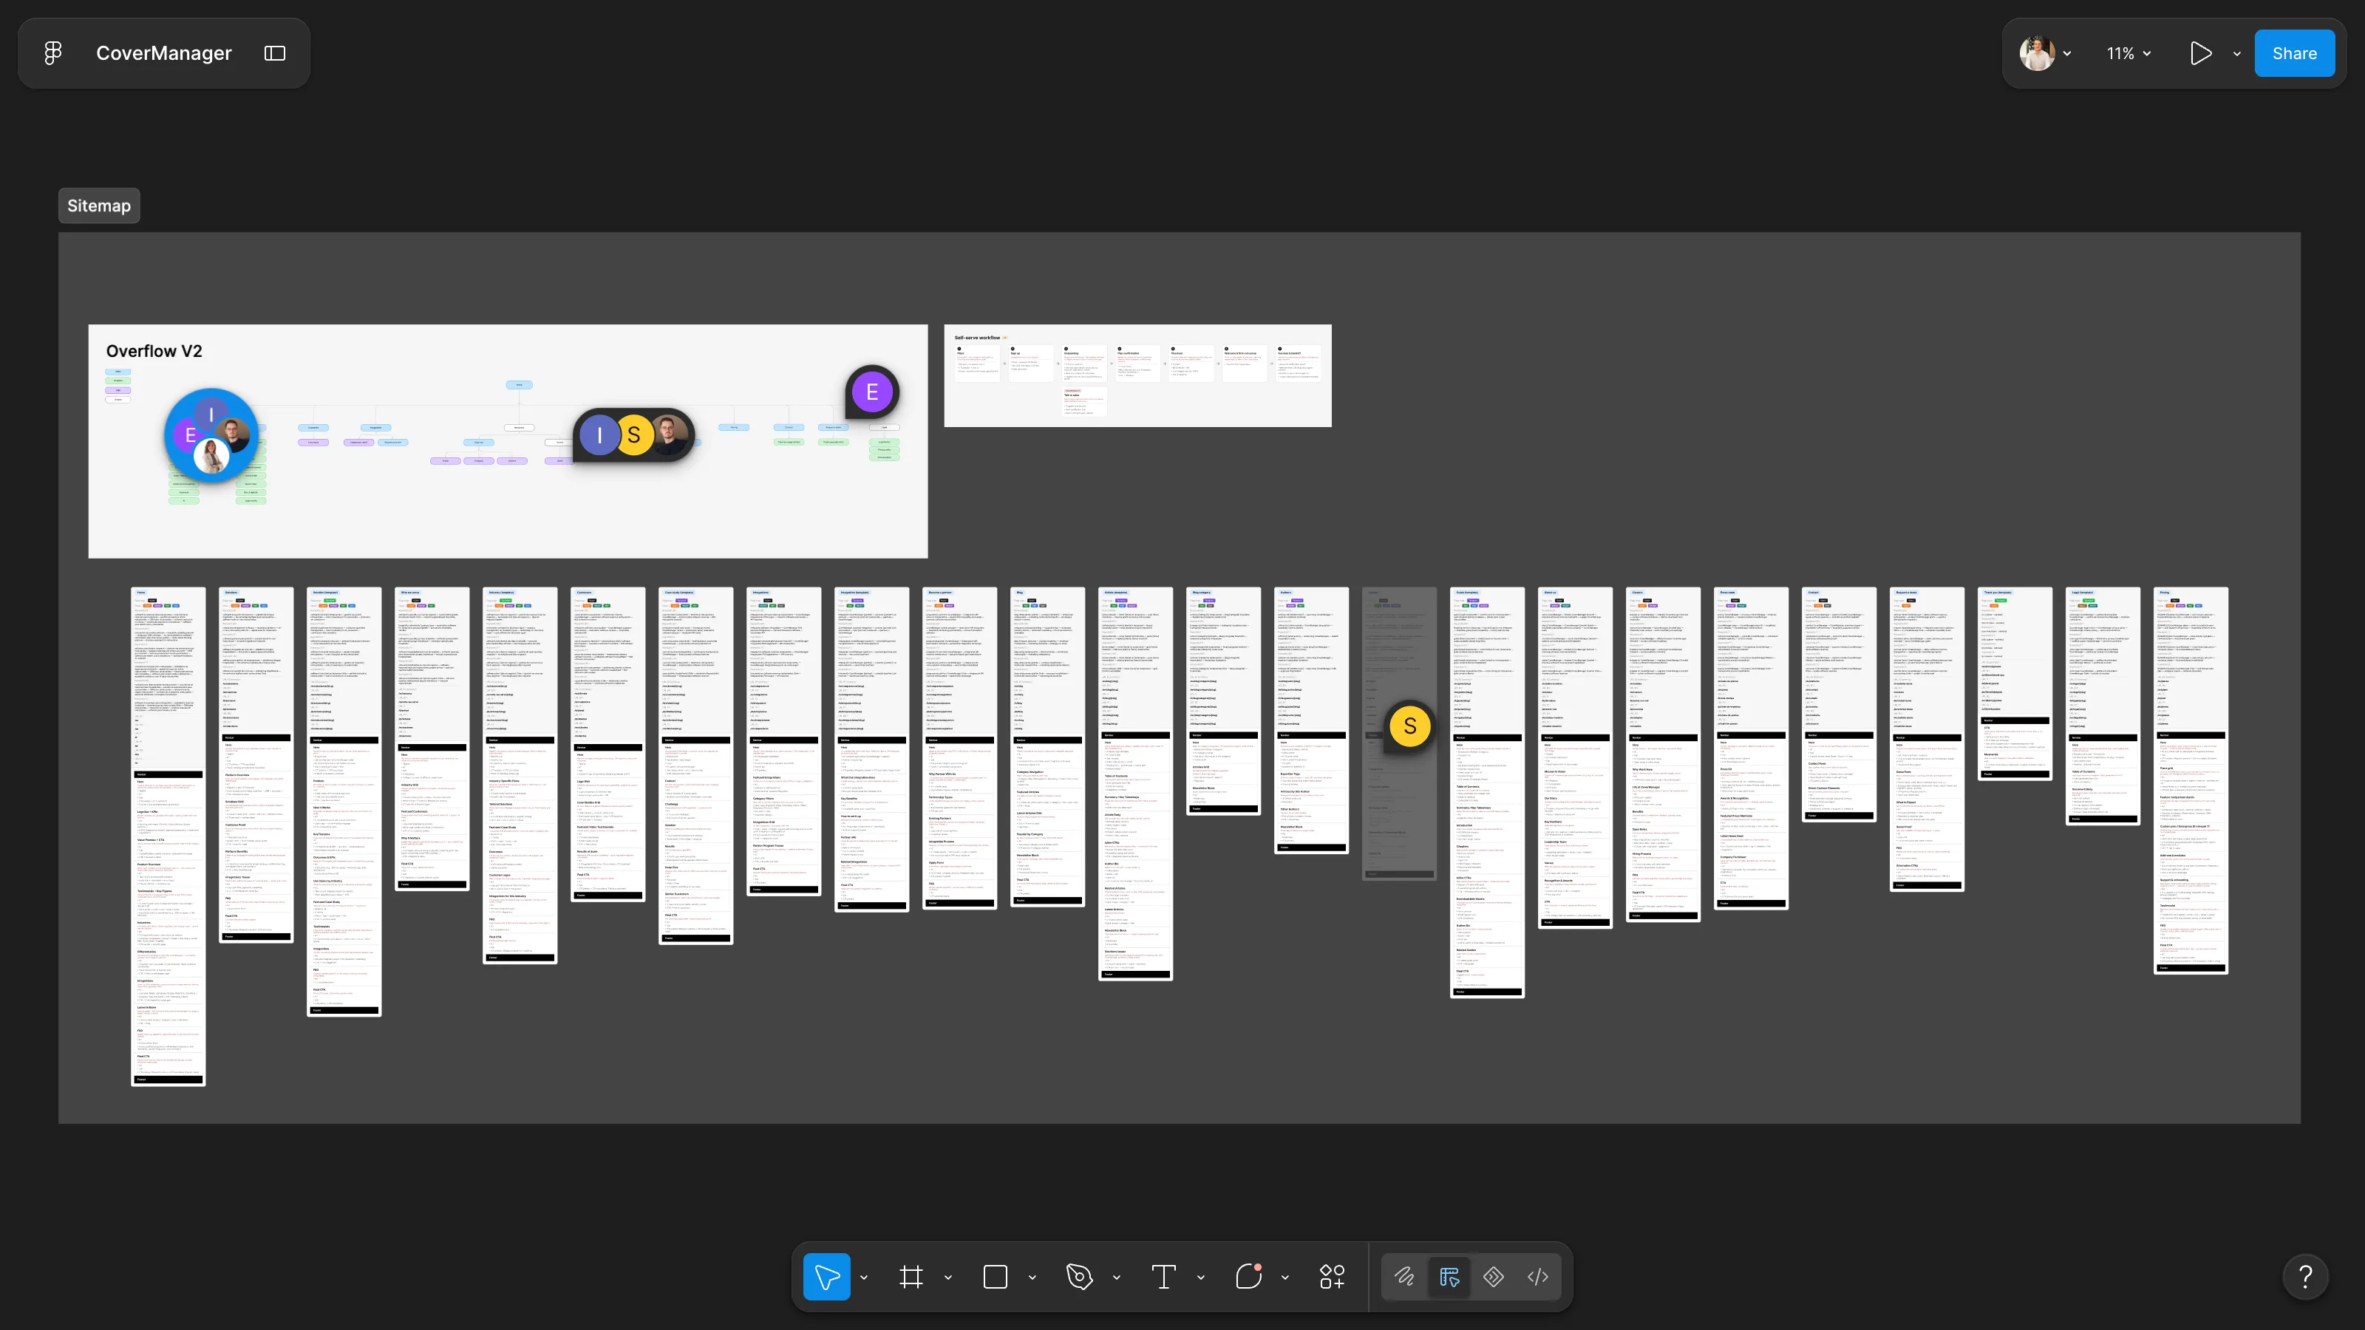Select the Blog category page frame

[1224, 701]
